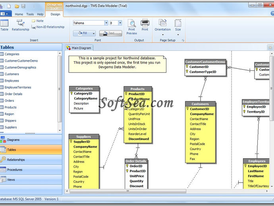This screenshot has height=206, width=274.
Task: Select the Relationship tool in Insert group
Action: pyautogui.click(x=20, y=25)
